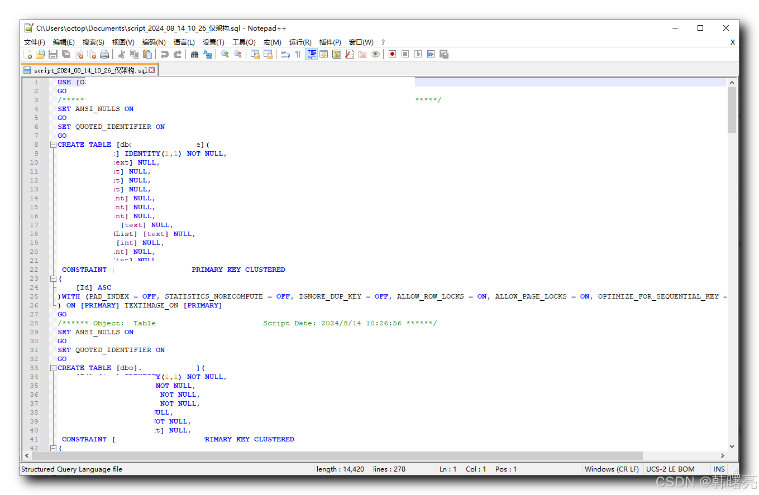
Task: Open the 运行(R) menu
Action: (300, 42)
